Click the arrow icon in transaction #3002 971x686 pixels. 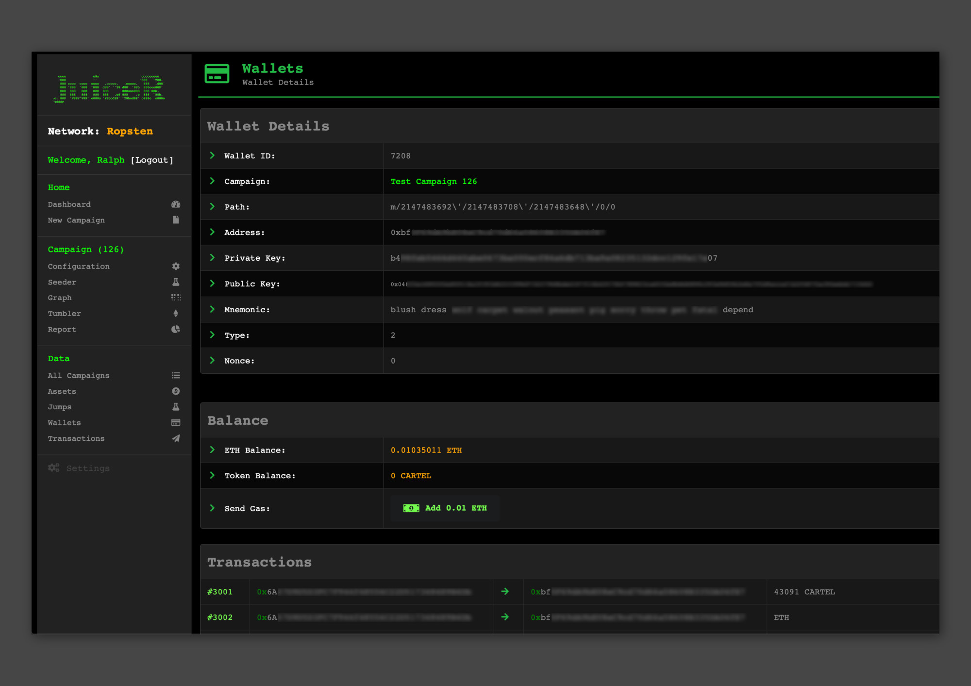coord(505,617)
